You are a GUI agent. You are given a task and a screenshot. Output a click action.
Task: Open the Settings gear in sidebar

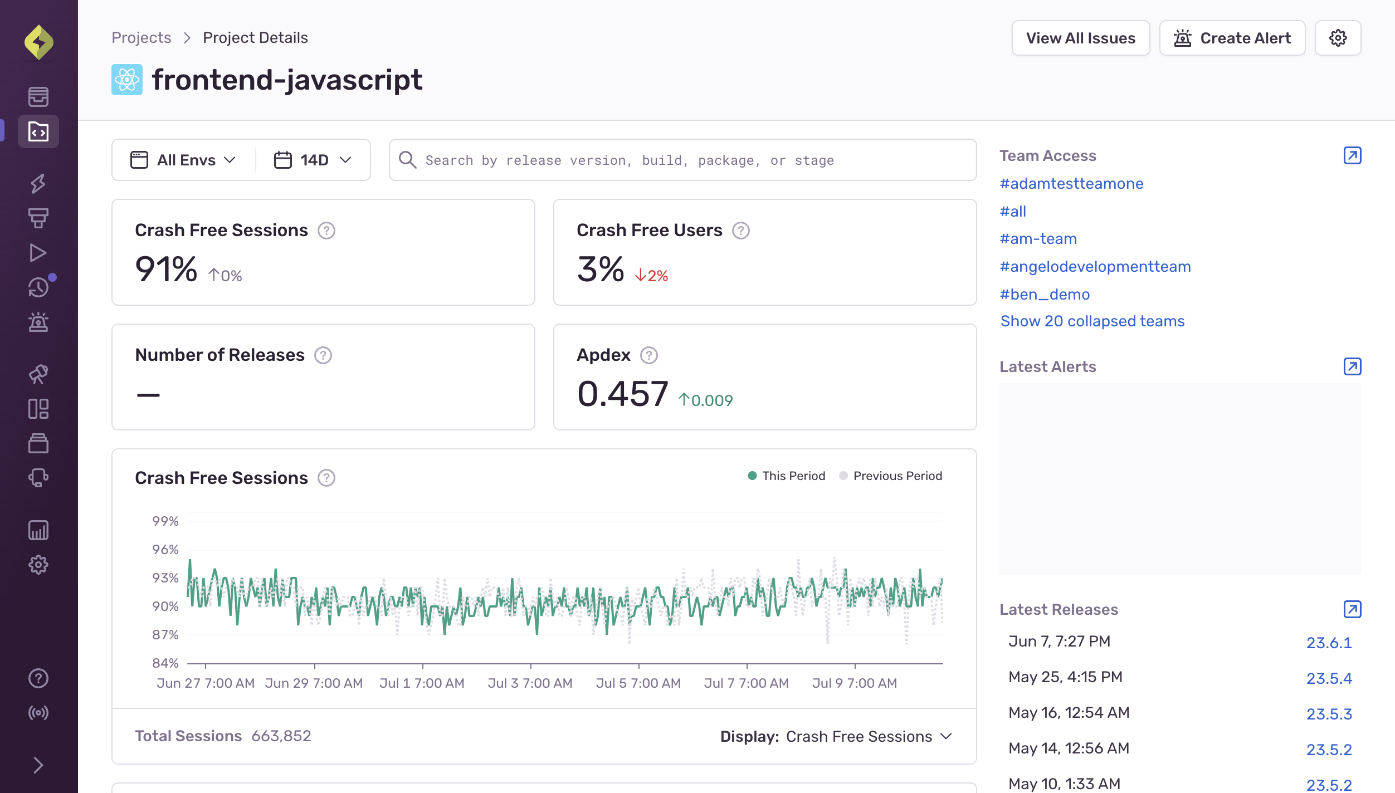pyautogui.click(x=38, y=565)
